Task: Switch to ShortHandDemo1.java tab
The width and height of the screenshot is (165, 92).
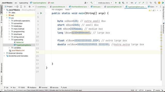Action: pyautogui.click(x=79, y=7)
